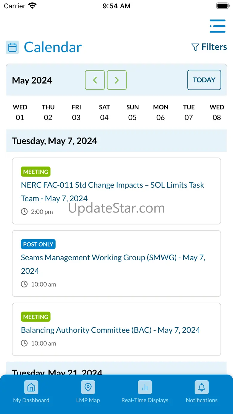Open the Notifications bell icon
Screen dimensions: 233x414
[x=202, y=387]
